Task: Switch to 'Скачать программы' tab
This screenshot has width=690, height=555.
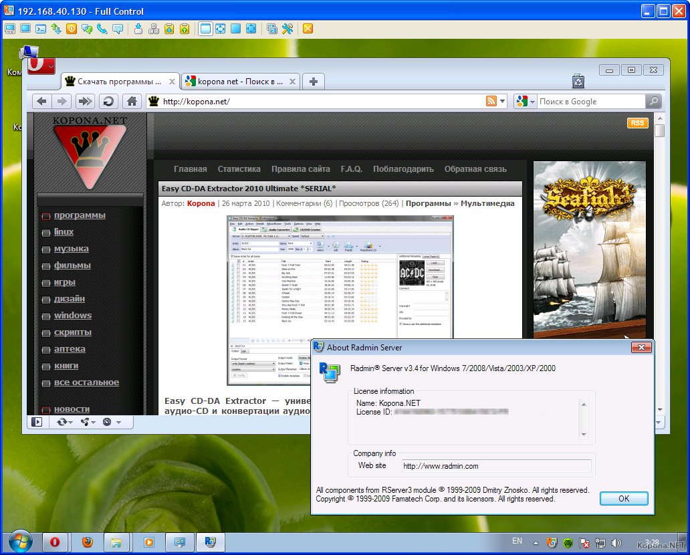Action: [120, 82]
